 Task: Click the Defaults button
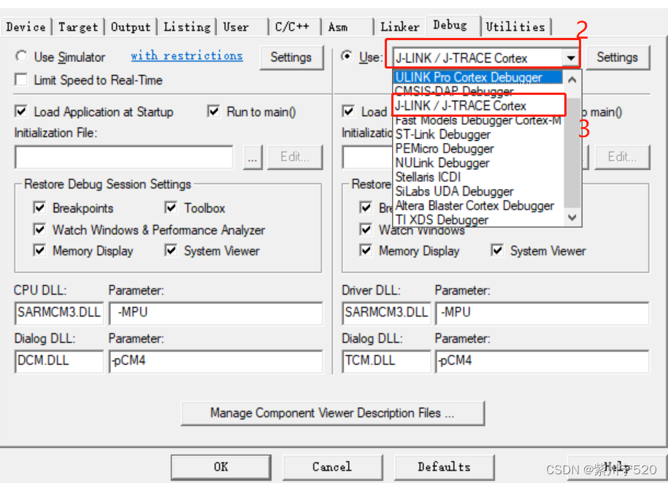point(445,467)
